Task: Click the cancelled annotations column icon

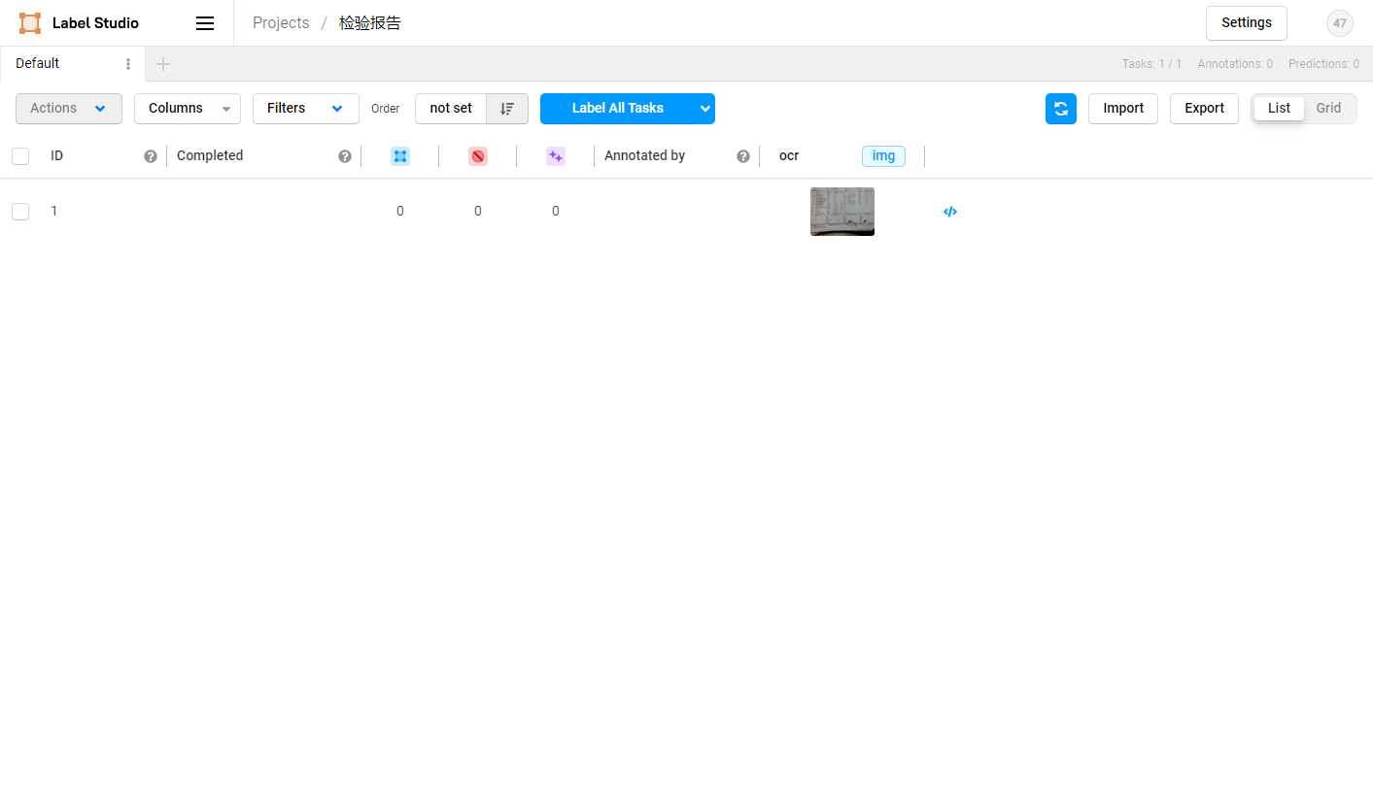Action: coord(478,156)
